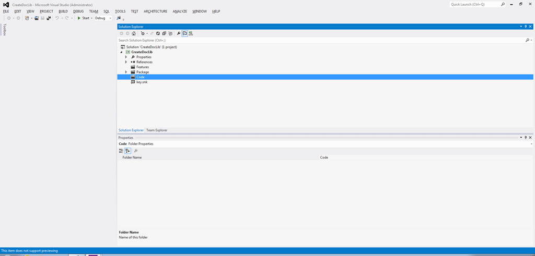The image size is (535, 256).
Task: Open the TOOLS menu
Action: 120,11
